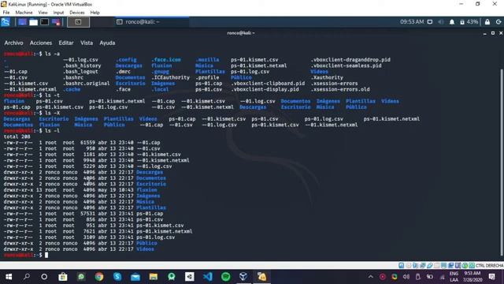The width and height of the screenshot is (504, 284).
Task: Open the Ayuda menu in terminal
Action: click(107, 43)
